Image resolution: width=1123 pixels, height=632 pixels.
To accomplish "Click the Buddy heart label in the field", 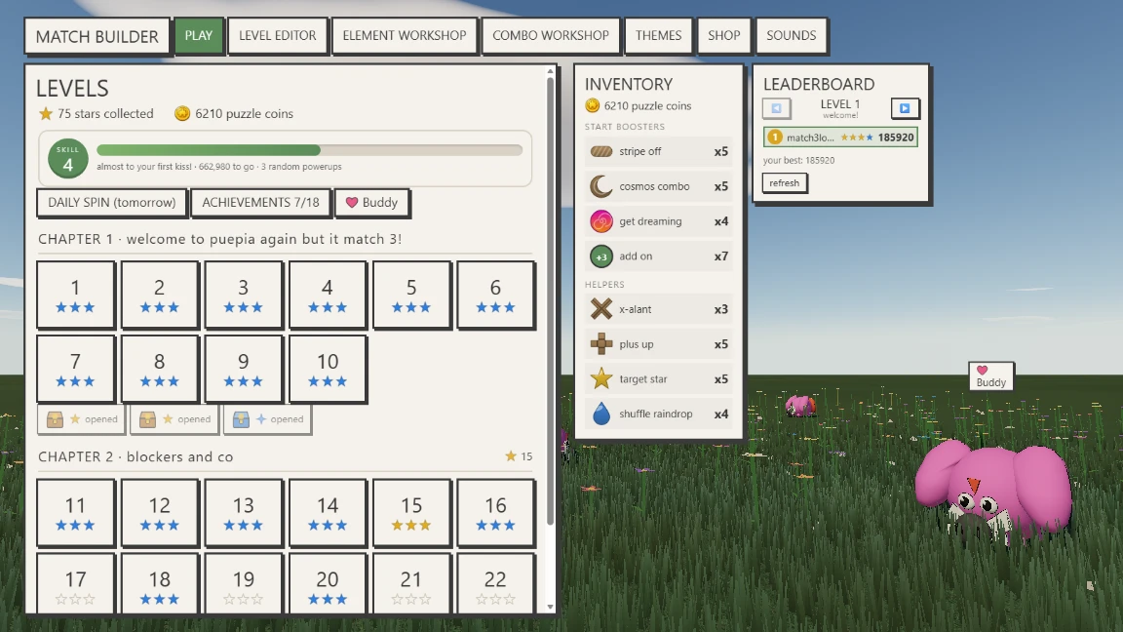I will (x=990, y=376).
